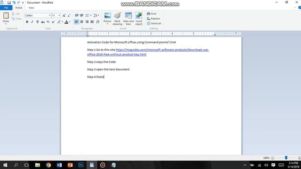
Task: Toggle Bold formatting
Action: click(x=27, y=22)
